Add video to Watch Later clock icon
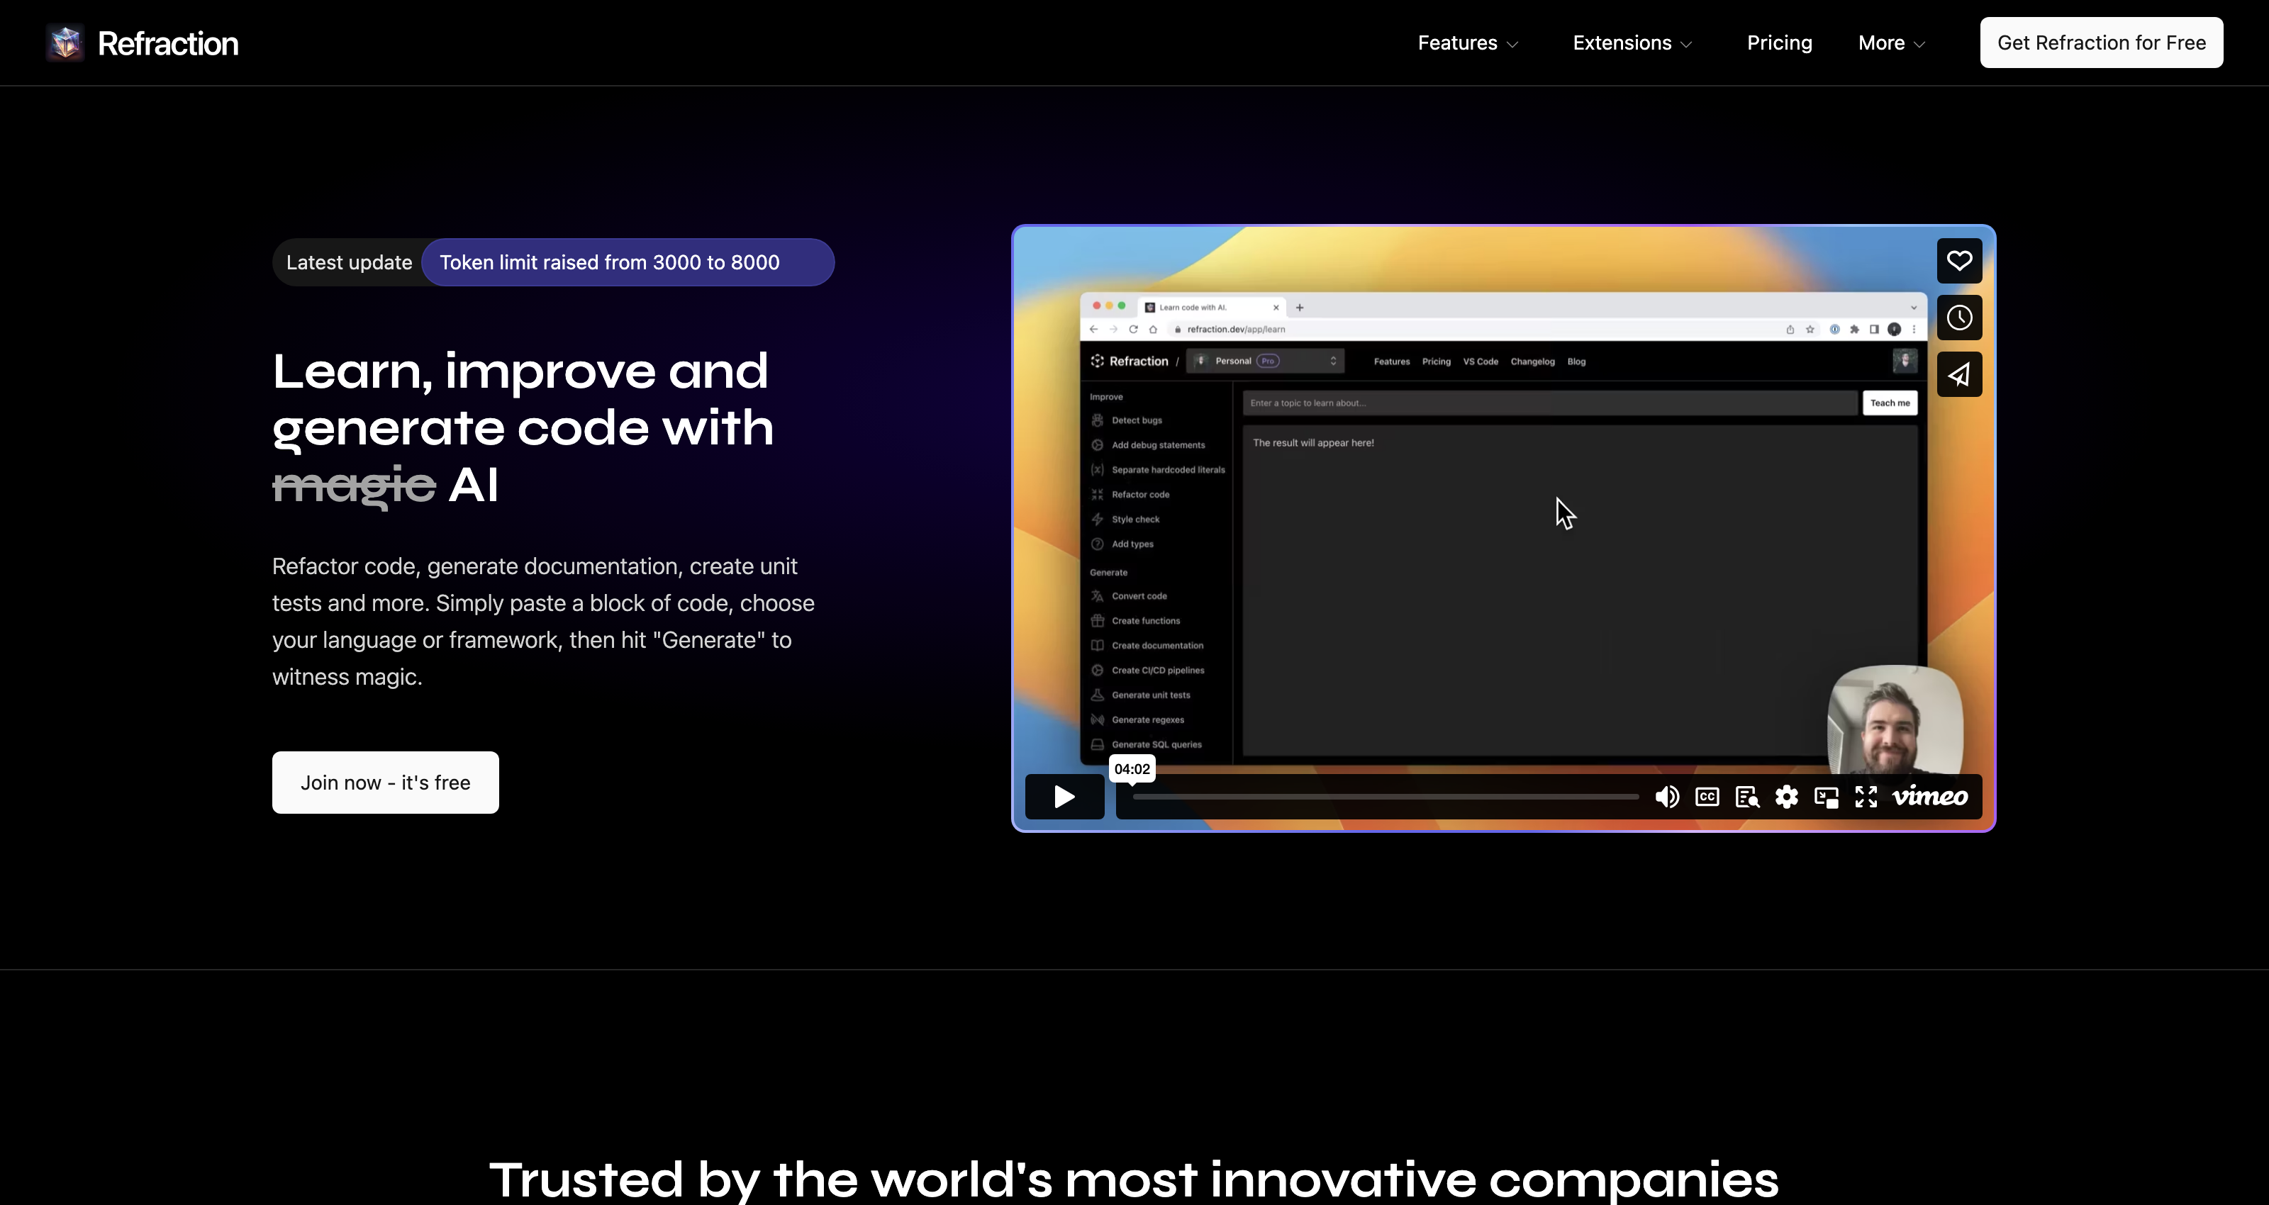The width and height of the screenshot is (2269, 1205). [1959, 317]
